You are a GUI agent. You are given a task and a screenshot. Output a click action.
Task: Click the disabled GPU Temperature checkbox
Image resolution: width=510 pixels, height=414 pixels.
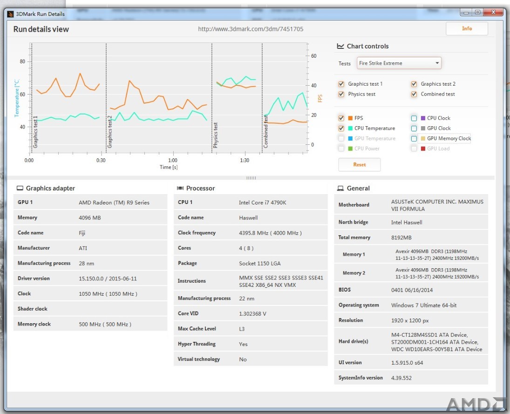[341, 138]
